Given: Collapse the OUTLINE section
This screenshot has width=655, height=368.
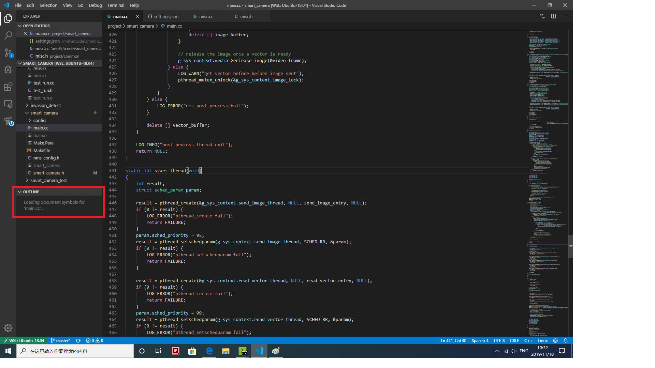Looking at the screenshot, I should pos(31,192).
